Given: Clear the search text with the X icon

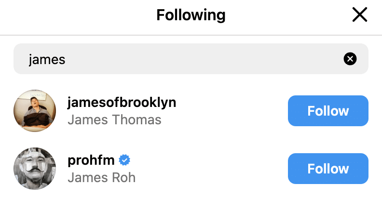Looking at the screenshot, I should click(x=350, y=59).
